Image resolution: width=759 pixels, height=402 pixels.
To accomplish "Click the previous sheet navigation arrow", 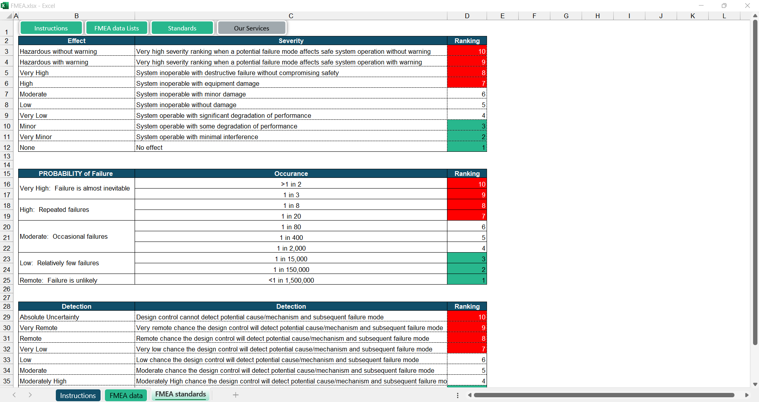I will (x=14, y=395).
